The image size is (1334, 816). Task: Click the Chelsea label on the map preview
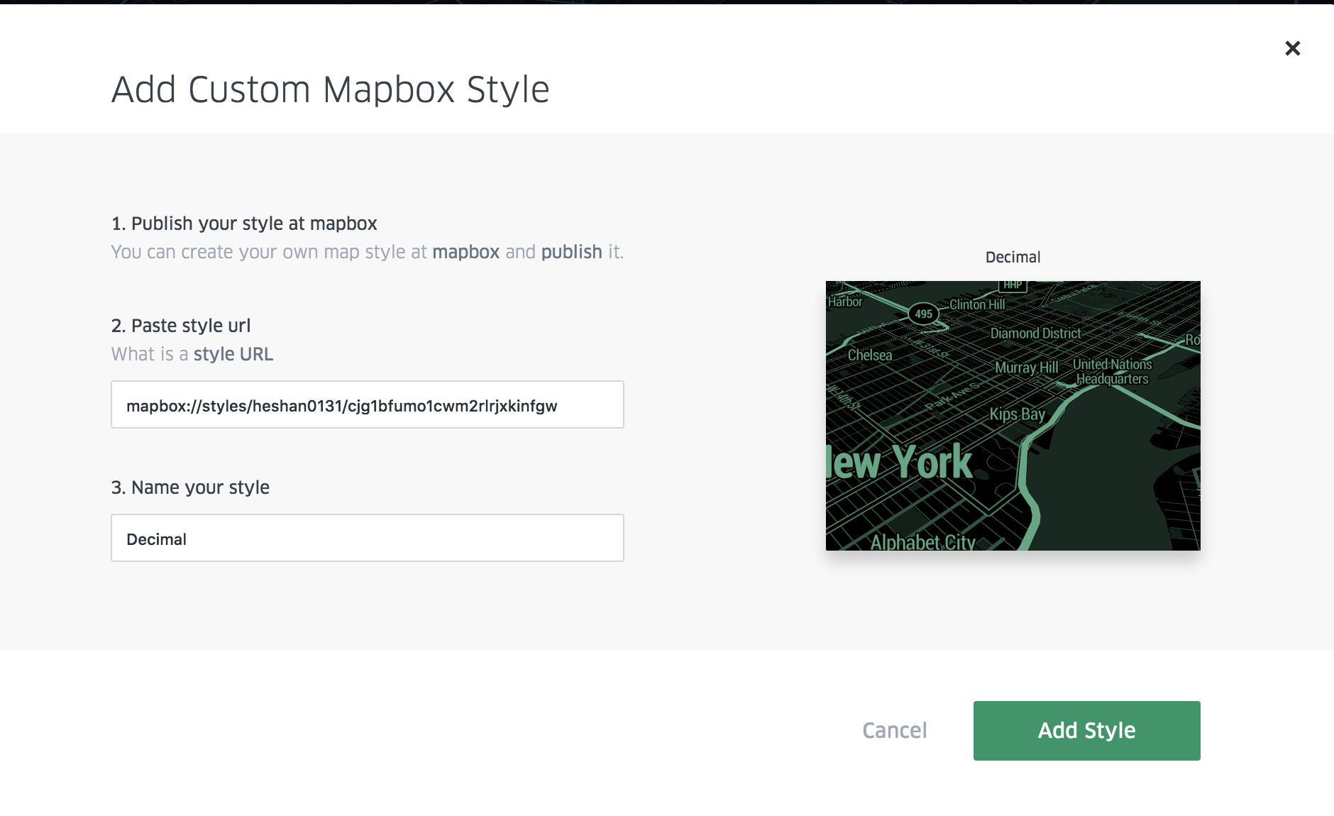(x=870, y=355)
